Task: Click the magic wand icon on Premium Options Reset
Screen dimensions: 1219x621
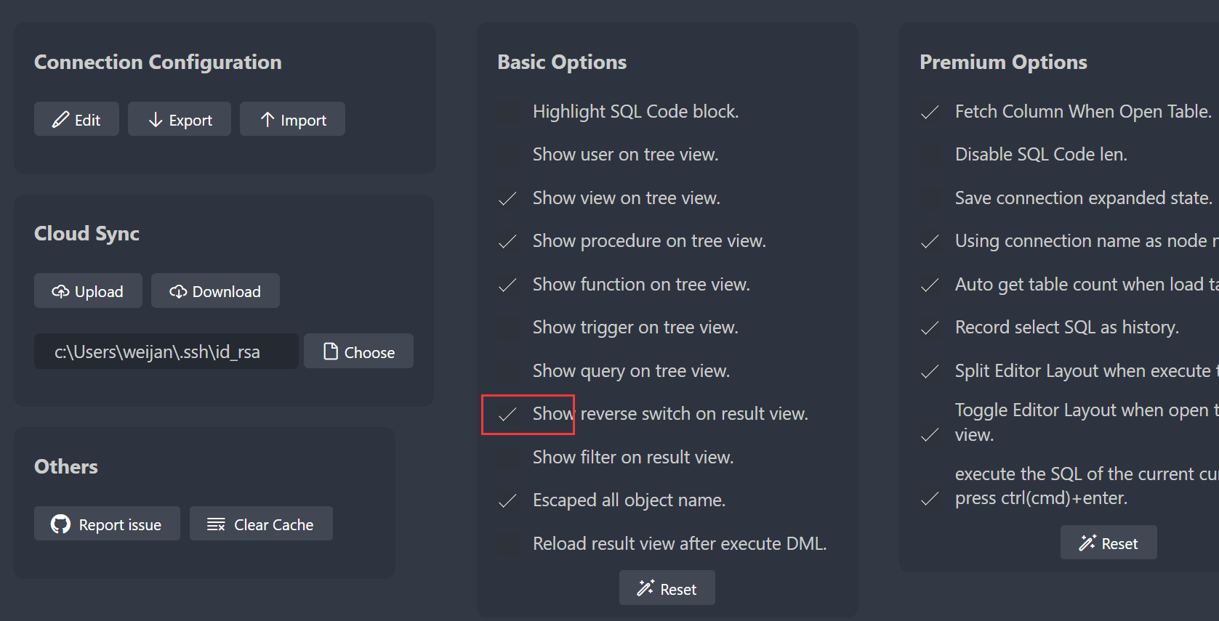Action: coord(1087,542)
